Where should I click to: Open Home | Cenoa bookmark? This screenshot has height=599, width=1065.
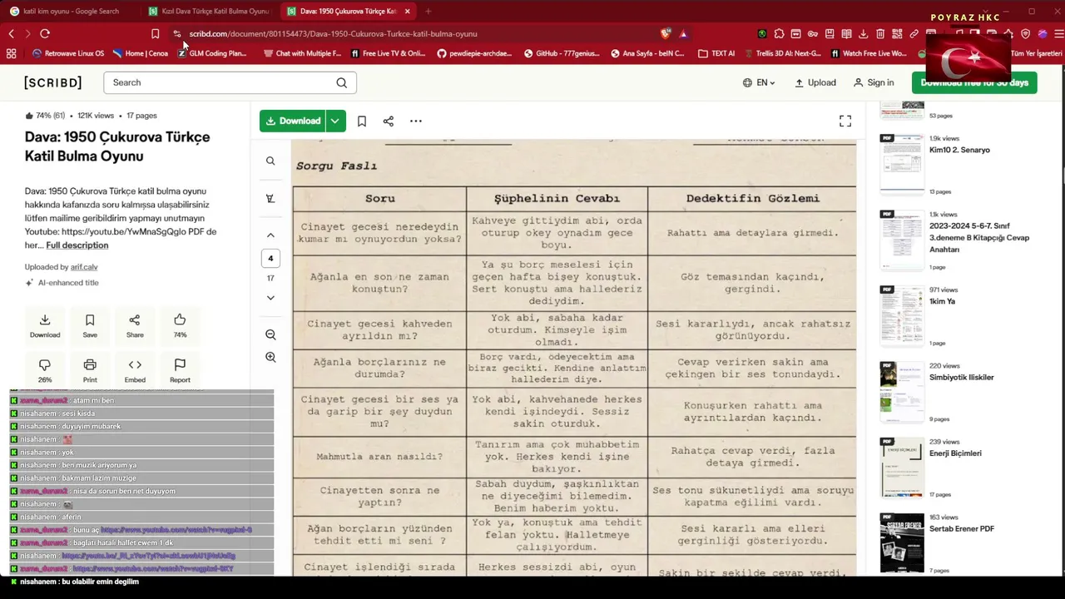coord(140,53)
